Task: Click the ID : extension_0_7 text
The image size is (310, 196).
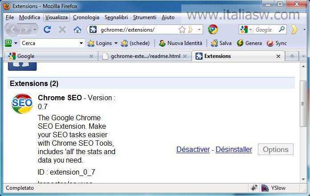Action: pos(66,172)
